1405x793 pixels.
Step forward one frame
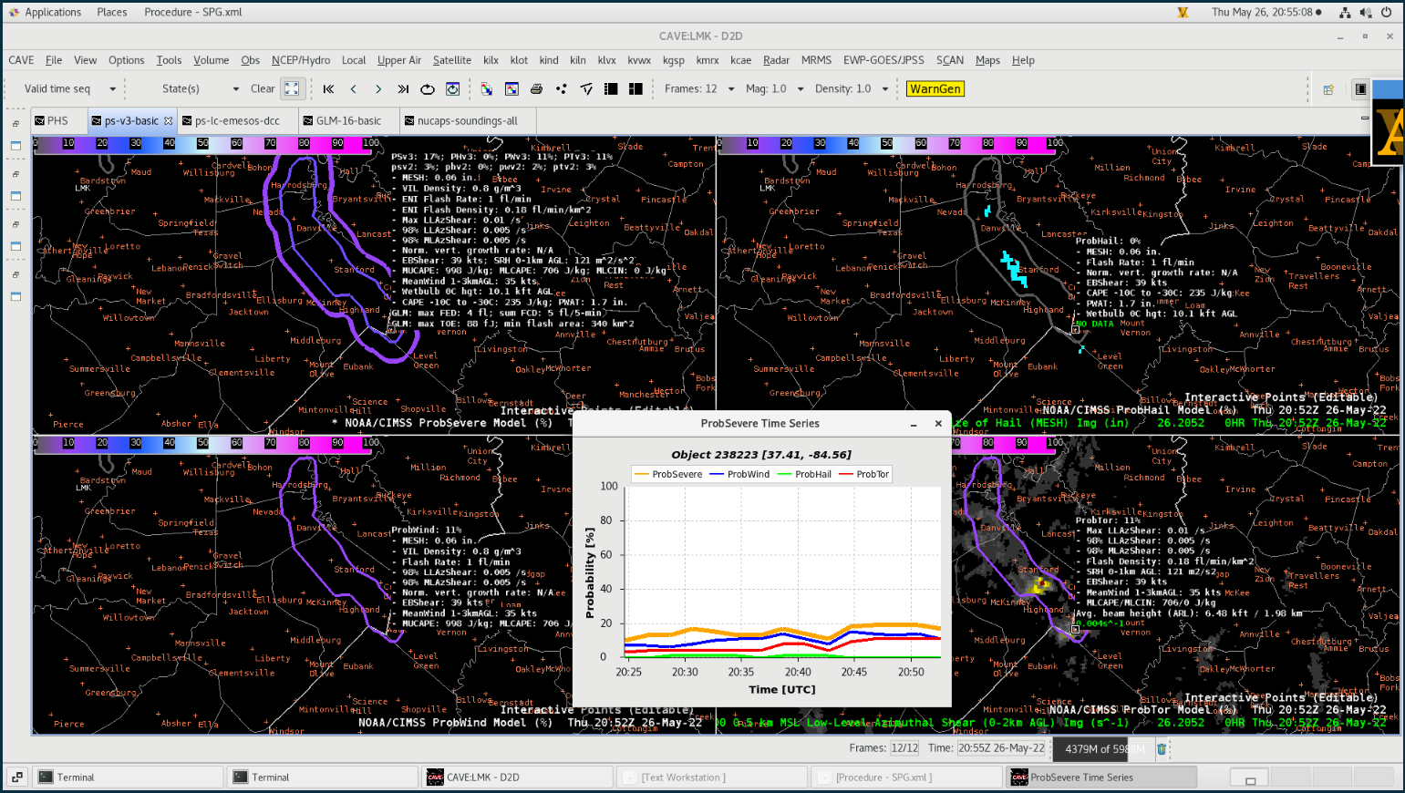click(x=378, y=89)
